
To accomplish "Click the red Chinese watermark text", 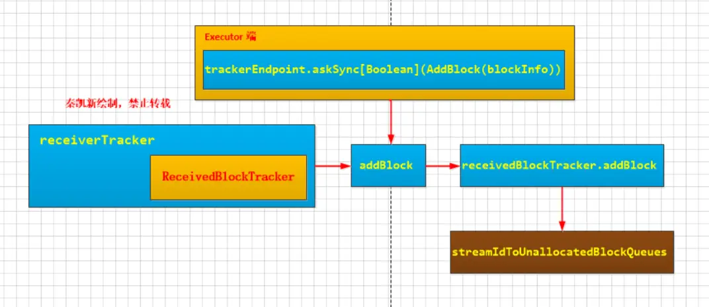I will 118,104.
